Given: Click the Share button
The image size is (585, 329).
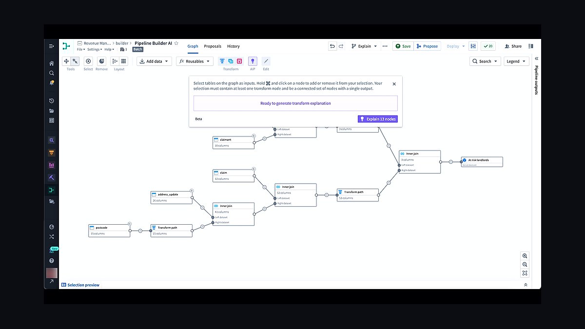Looking at the screenshot, I should coord(513,46).
